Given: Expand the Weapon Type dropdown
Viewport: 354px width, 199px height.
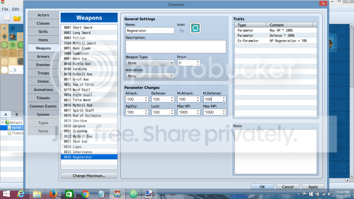Looking at the screenshot, I should coord(150,63).
